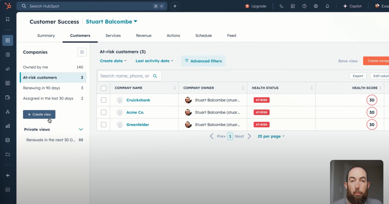389x204 pixels.
Task: Click the Save view button
Action: (x=348, y=61)
